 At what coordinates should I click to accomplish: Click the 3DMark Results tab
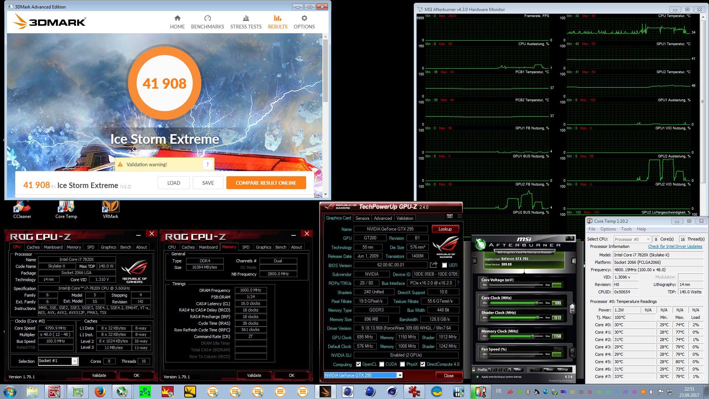point(277,22)
